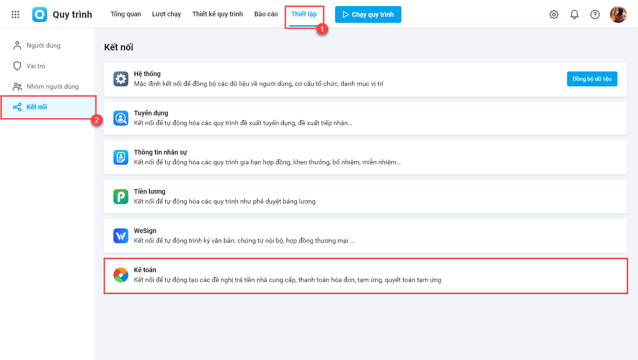Click the Đồng bộ dữ liệu button
Image resolution: width=638 pixels, height=360 pixels.
pos(592,79)
